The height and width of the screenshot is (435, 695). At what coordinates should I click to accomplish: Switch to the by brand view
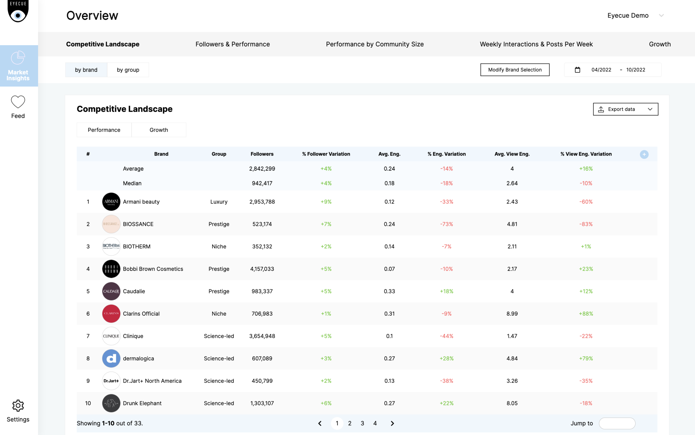(86, 70)
